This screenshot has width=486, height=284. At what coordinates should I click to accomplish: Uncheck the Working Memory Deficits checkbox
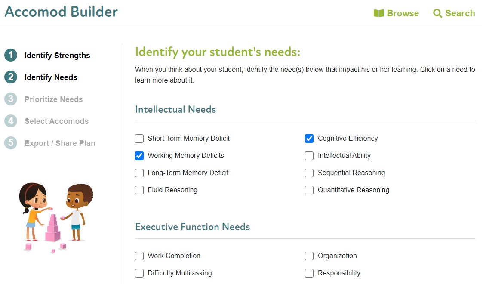139,156
